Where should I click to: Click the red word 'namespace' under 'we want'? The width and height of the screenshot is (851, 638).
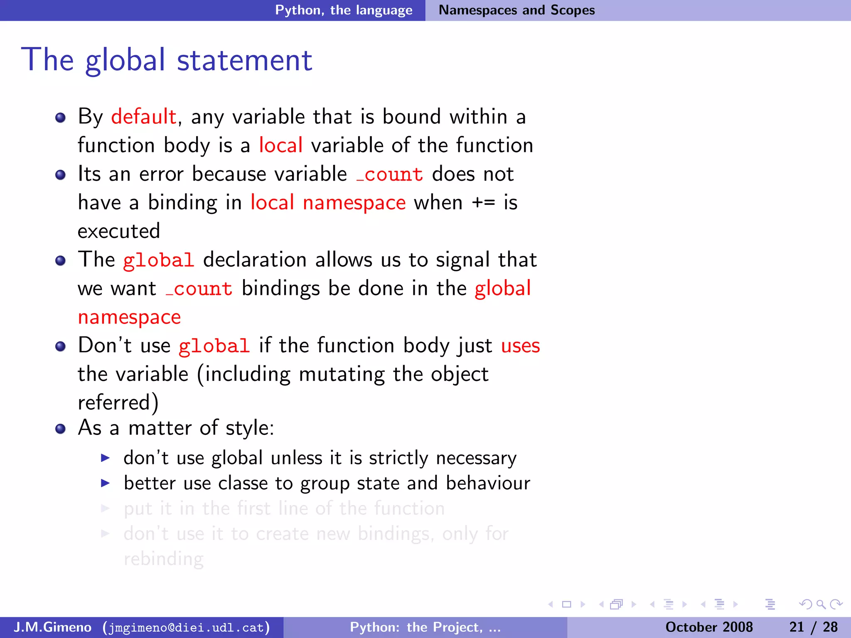129,318
